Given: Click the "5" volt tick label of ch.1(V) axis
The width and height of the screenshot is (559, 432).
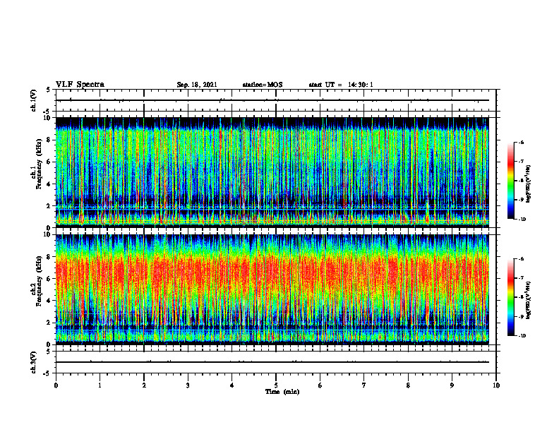Looking at the screenshot, I should (48, 90).
